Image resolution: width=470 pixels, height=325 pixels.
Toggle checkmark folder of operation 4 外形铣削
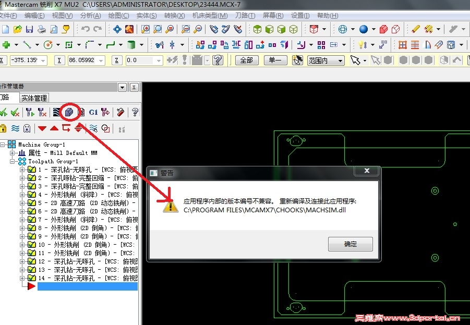(x=32, y=195)
